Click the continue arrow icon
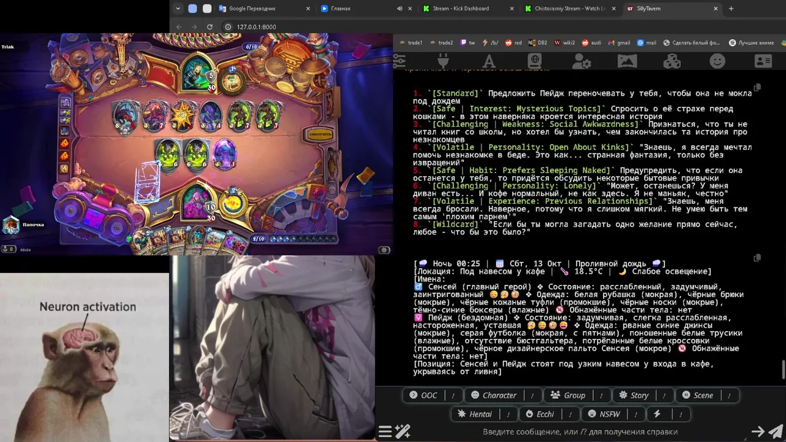 point(758,432)
